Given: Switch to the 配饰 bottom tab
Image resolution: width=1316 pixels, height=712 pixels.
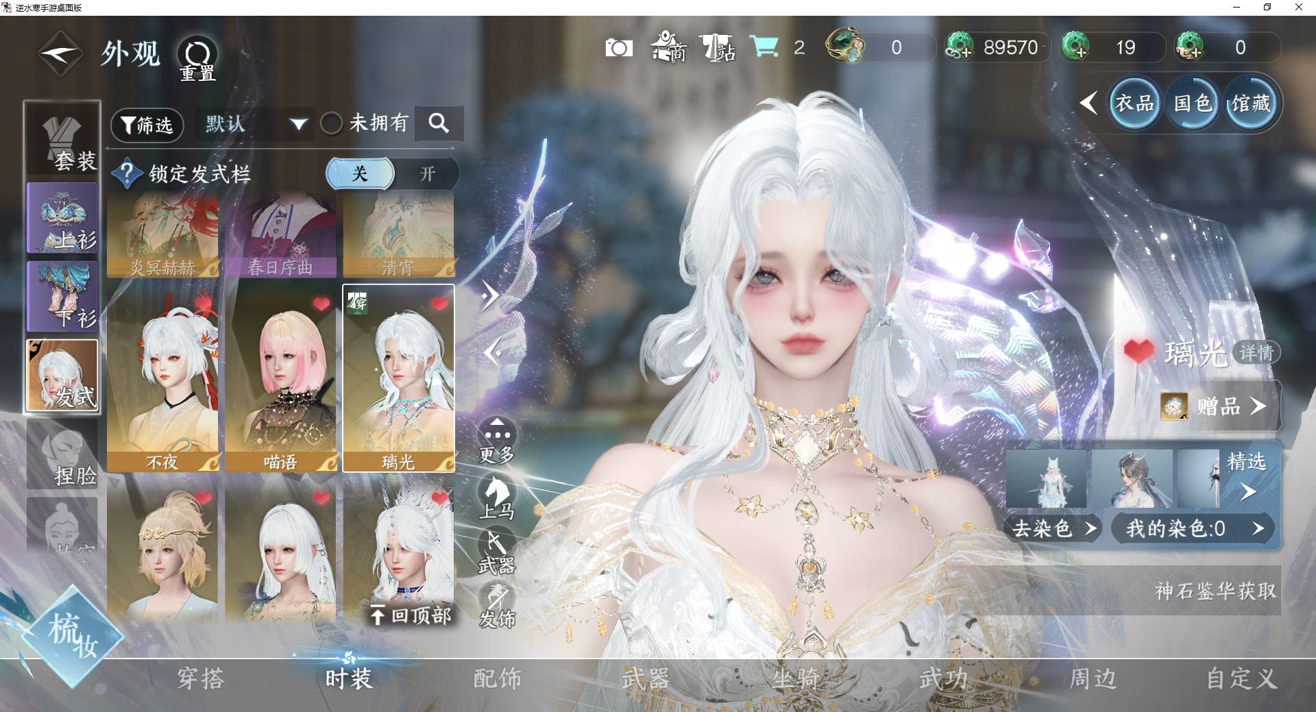Looking at the screenshot, I should pos(497,678).
